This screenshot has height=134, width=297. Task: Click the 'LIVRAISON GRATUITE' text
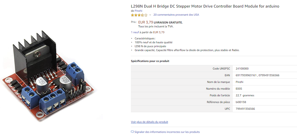pyautogui.click(x=168, y=22)
